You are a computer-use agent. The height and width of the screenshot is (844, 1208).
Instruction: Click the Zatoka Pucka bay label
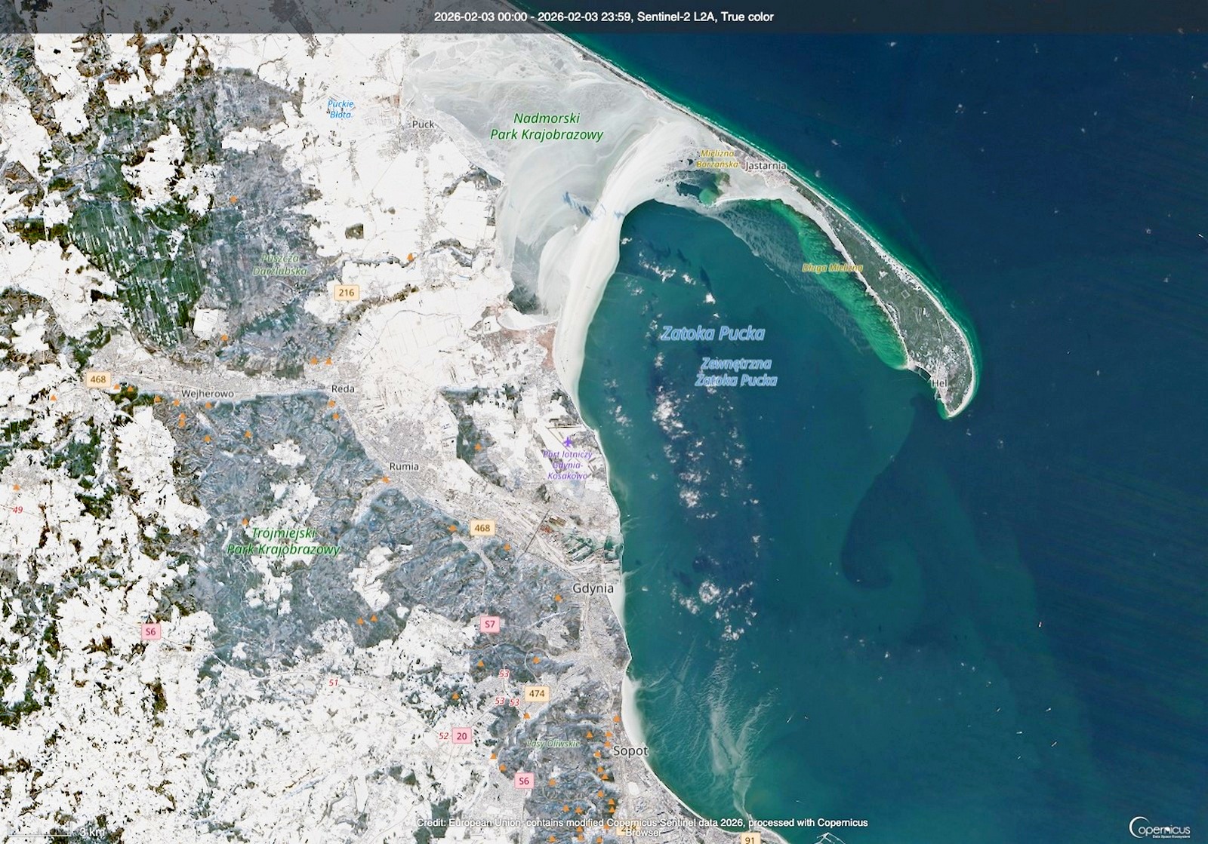coord(712,333)
